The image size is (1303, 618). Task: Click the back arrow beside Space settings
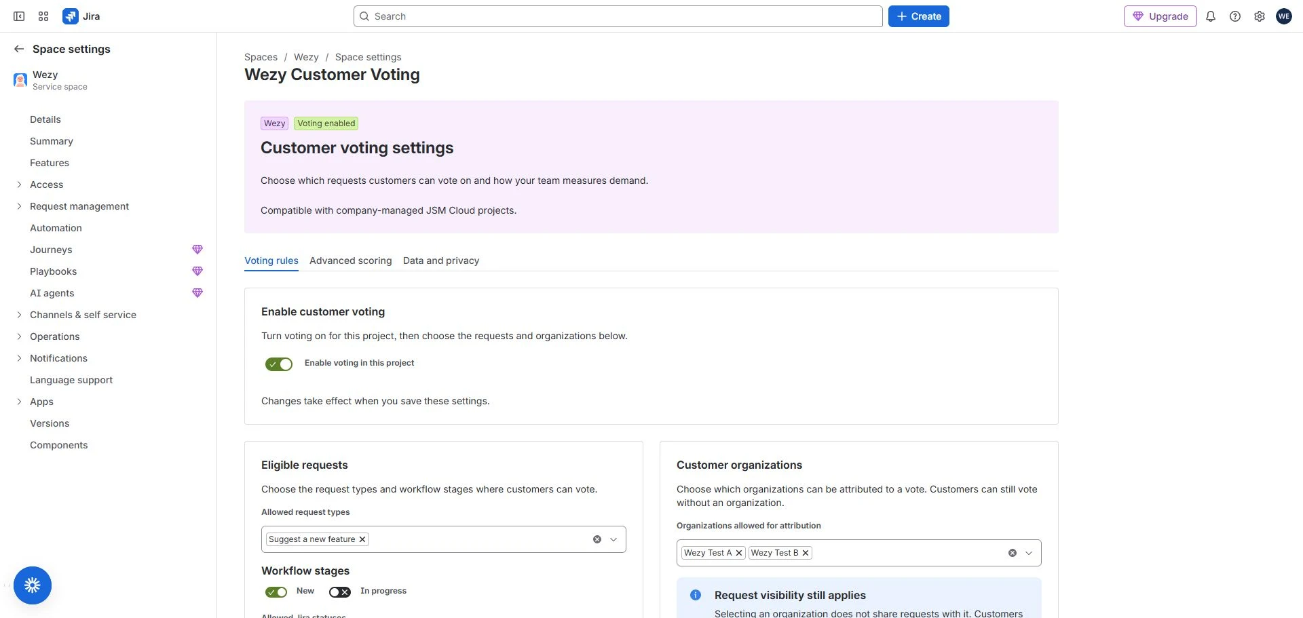19,49
